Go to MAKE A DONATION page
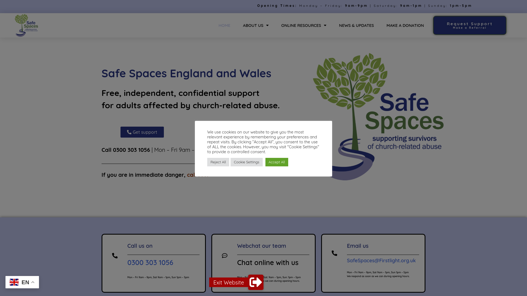527x296 pixels. [x=405, y=25]
